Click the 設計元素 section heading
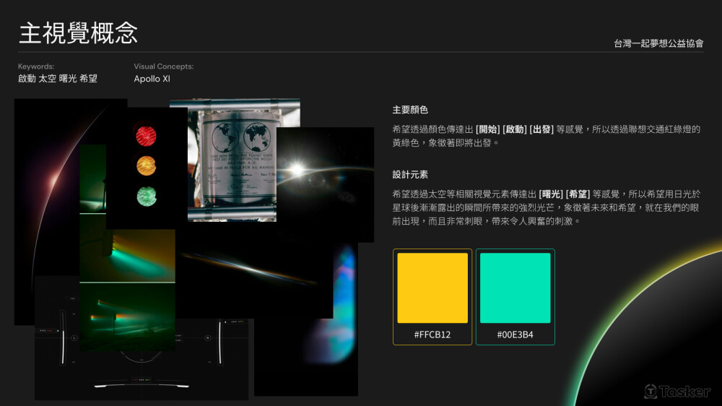 coord(410,174)
